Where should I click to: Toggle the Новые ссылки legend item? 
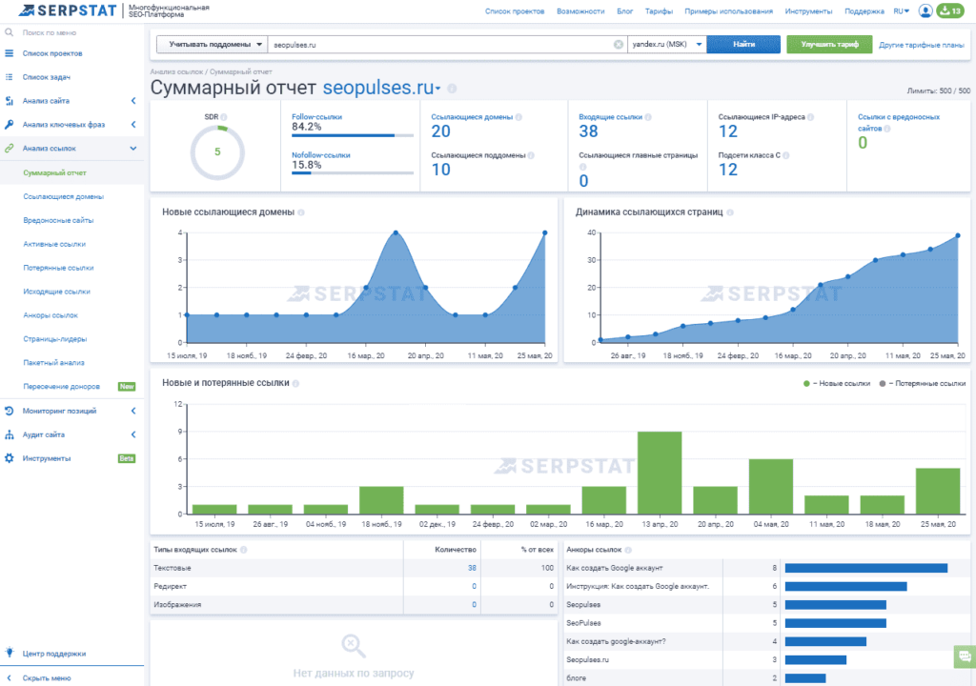[837, 383]
